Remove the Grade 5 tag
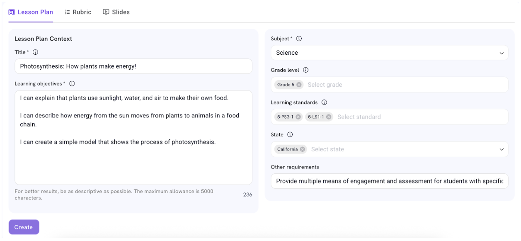Screen dimensions: 521x241 [299, 85]
